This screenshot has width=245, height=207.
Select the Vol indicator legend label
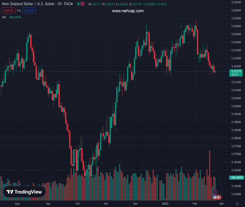coord(4,17)
